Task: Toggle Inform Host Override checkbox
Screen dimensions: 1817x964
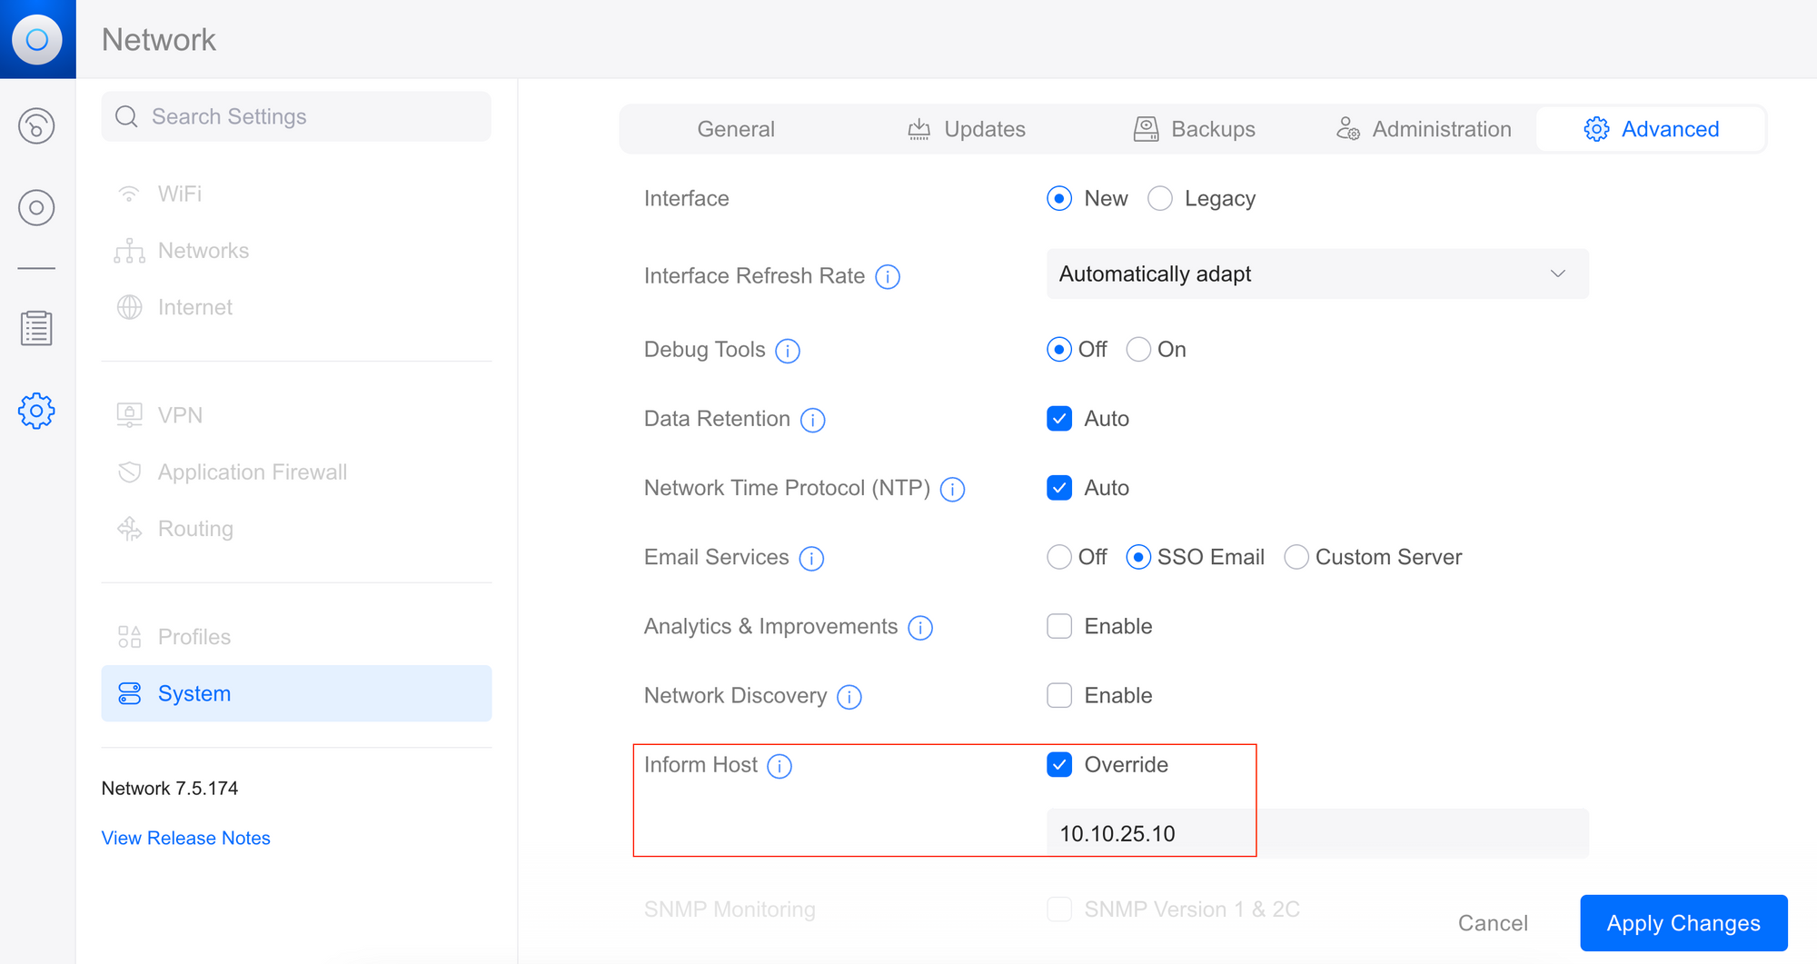Action: [x=1059, y=765]
